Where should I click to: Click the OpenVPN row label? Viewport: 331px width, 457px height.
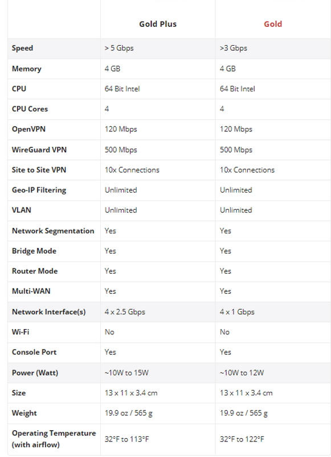click(x=28, y=129)
